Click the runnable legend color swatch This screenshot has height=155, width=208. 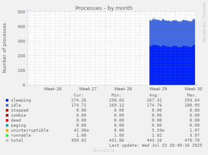point(7,135)
